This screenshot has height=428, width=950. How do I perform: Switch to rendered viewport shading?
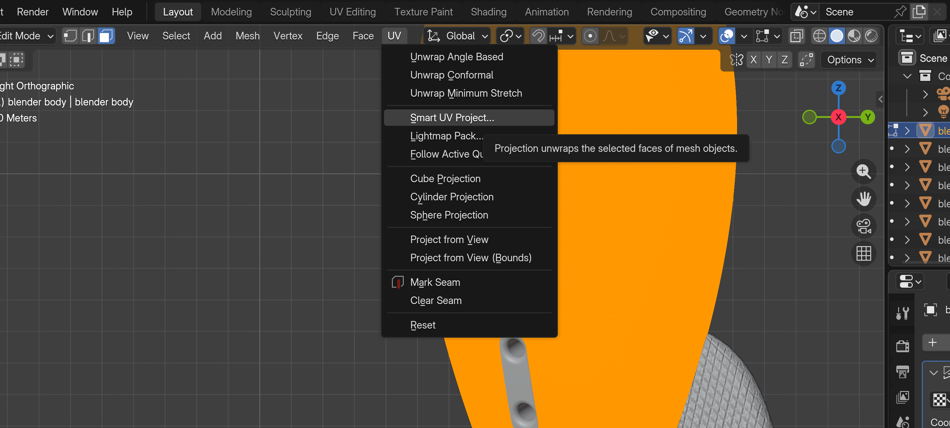[871, 36]
